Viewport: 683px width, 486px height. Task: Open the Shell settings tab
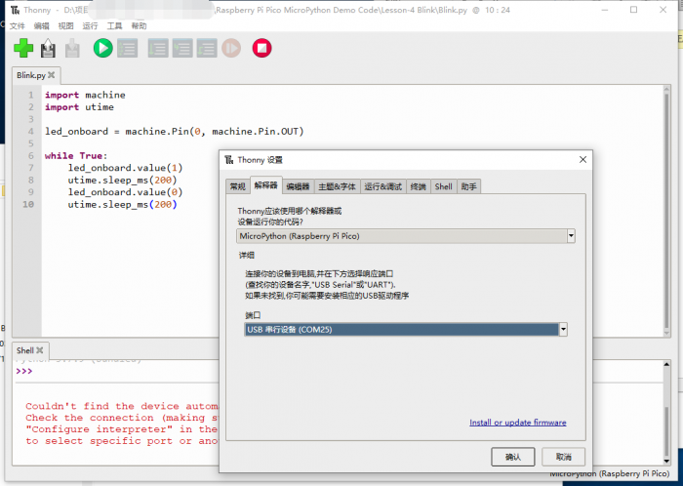click(x=443, y=186)
